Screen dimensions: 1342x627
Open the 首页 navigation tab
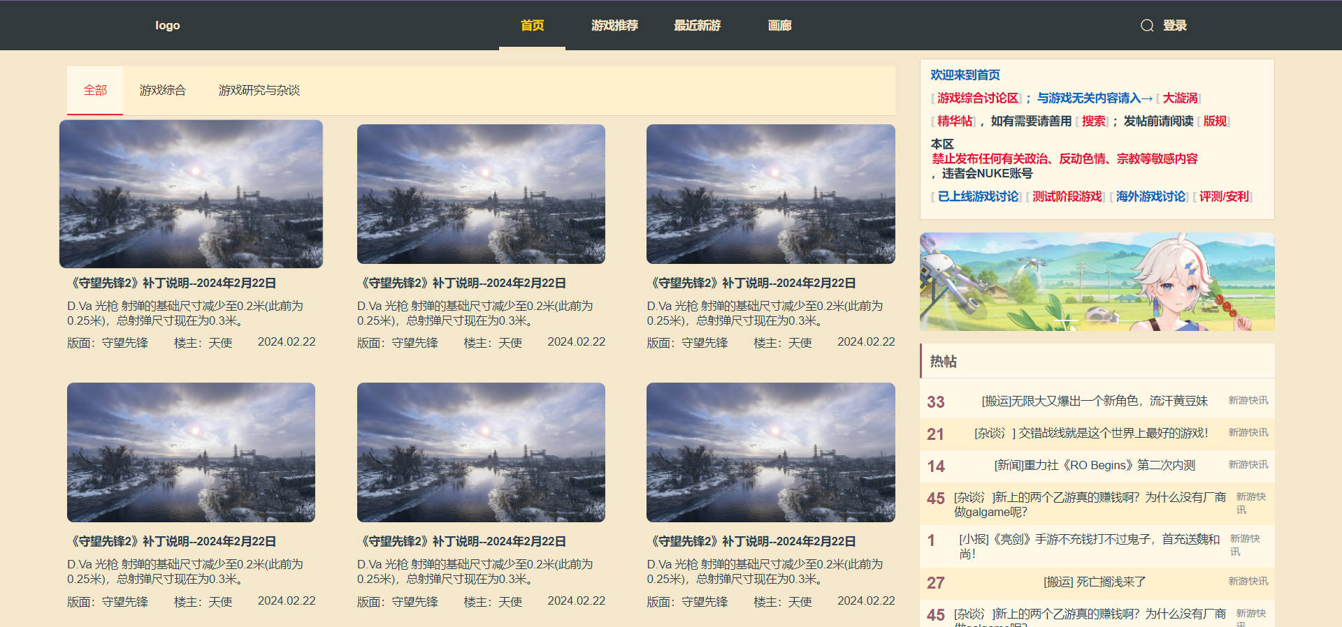pos(532,25)
